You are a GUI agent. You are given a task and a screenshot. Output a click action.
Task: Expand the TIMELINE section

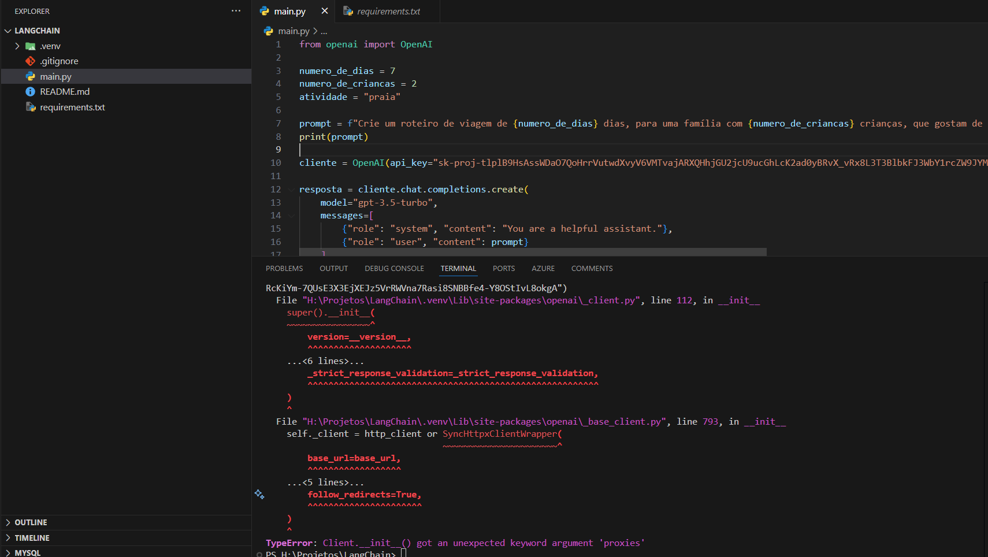click(x=8, y=538)
